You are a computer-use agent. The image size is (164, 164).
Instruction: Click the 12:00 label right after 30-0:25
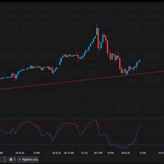click(x=143, y=153)
